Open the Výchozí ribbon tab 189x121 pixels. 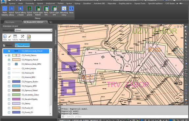tap(12, 4)
